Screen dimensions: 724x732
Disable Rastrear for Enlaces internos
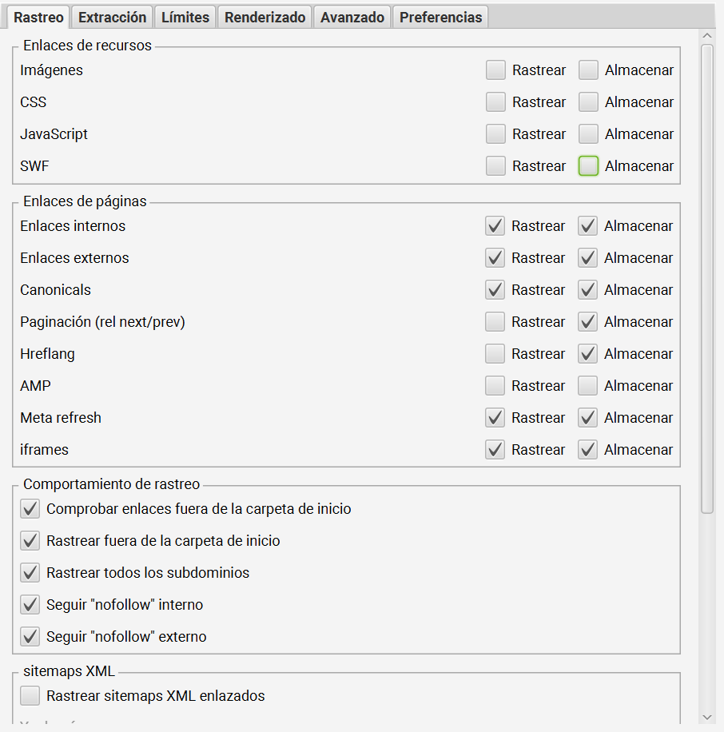494,225
